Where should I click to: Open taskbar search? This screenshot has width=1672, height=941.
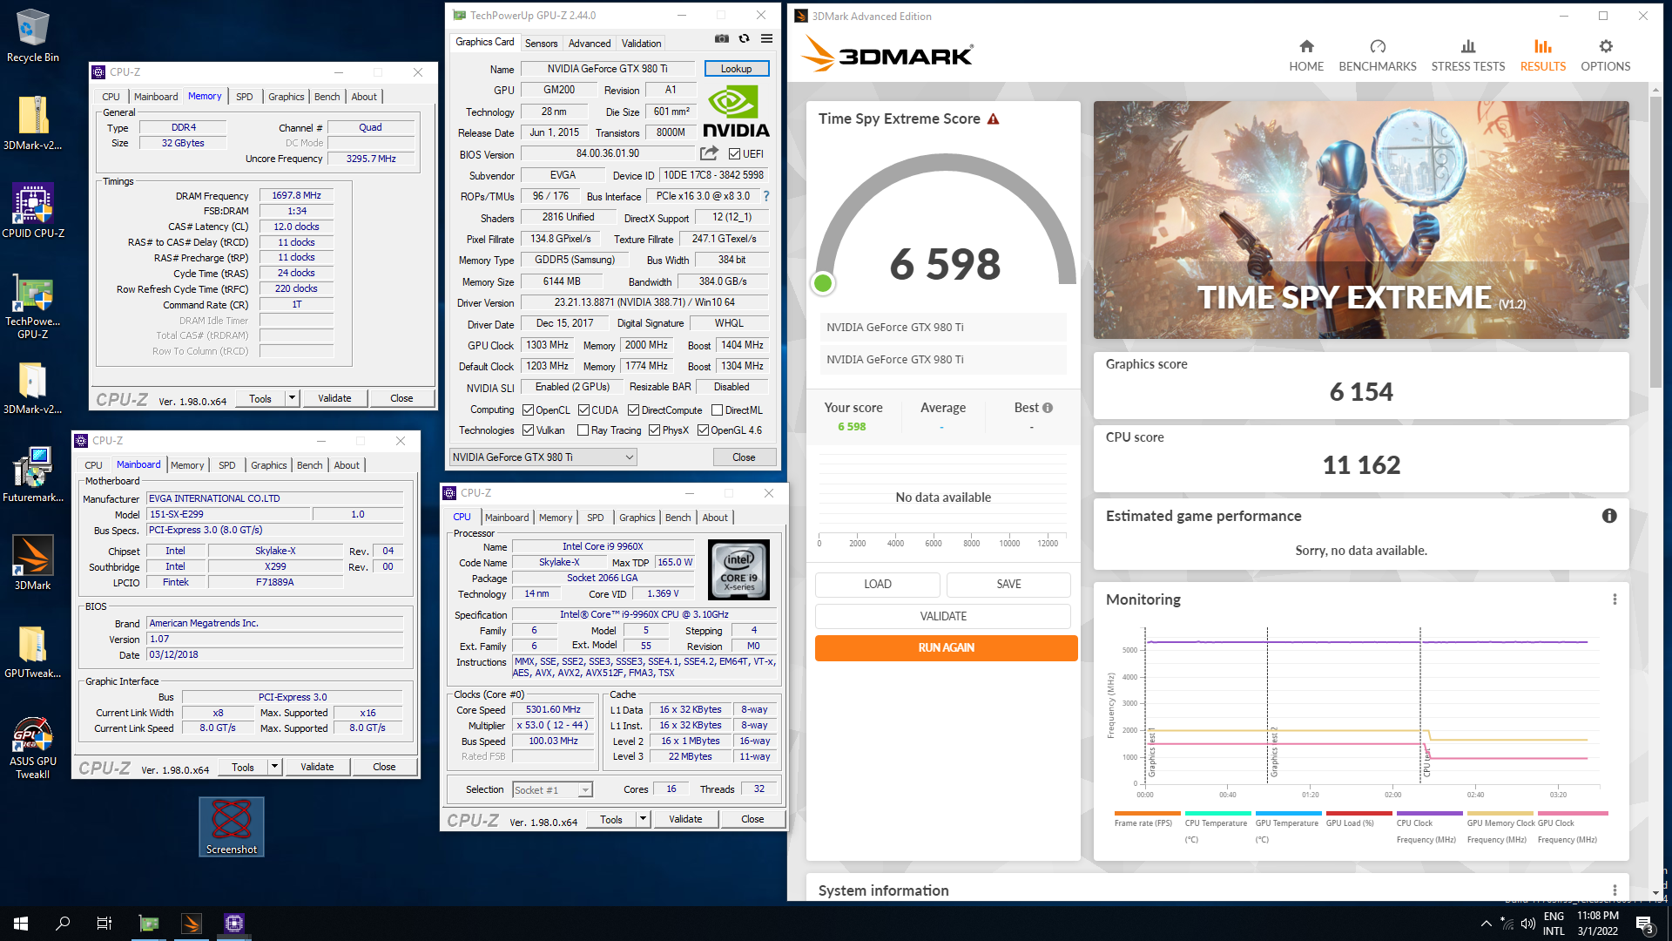click(x=63, y=924)
